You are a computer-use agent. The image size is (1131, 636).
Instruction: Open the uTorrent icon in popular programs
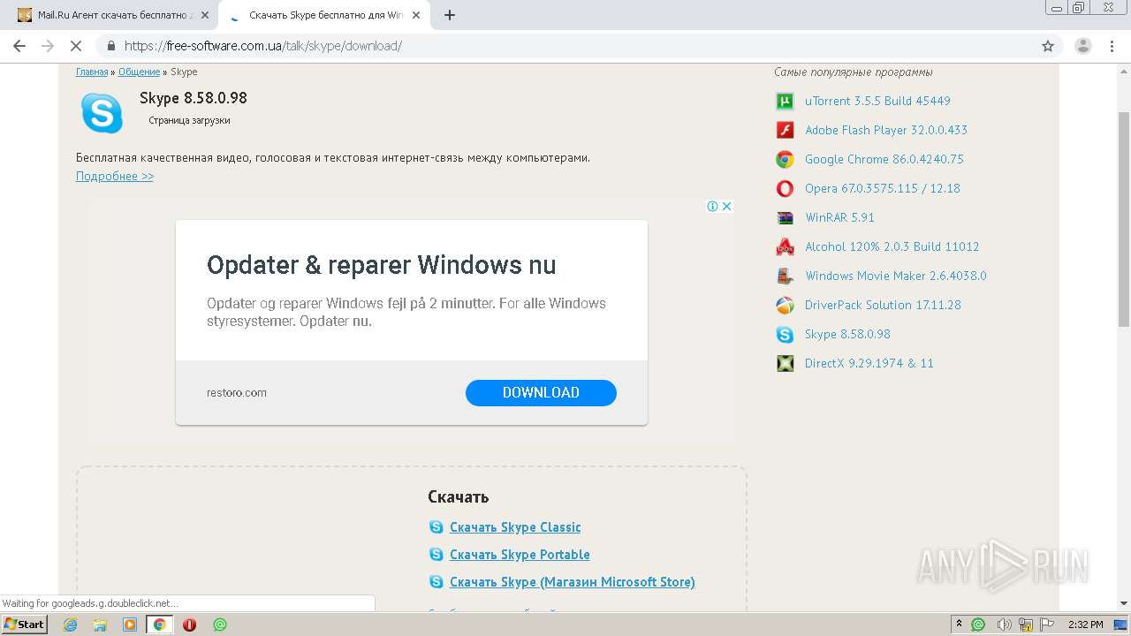(x=785, y=101)
